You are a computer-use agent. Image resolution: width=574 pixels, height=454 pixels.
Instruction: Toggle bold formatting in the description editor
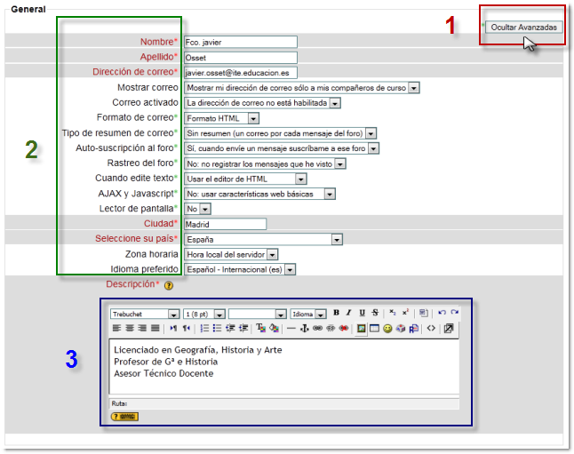click(337, 313)
